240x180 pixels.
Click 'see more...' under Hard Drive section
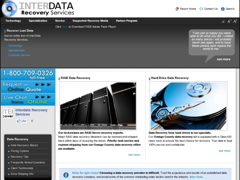pyautogui.click(x=225, y=151)
